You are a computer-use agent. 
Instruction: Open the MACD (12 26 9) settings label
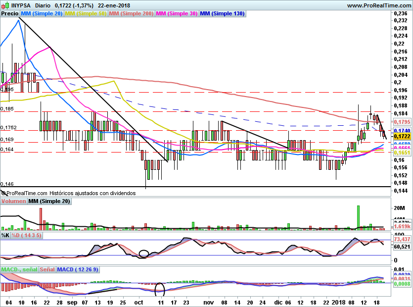click(78, 270)
